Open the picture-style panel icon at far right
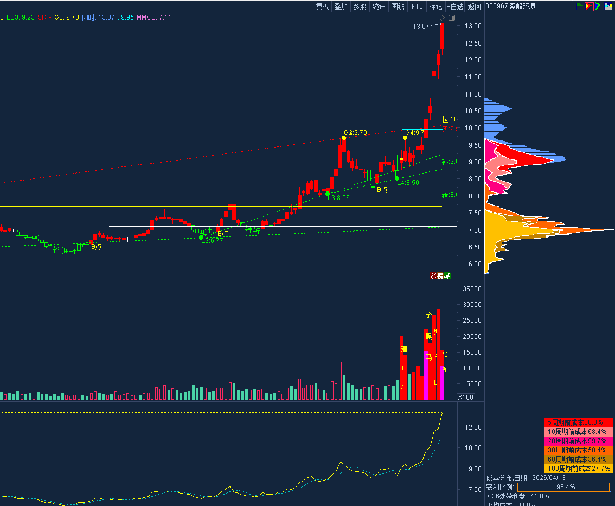 click(x=608, y=7)
